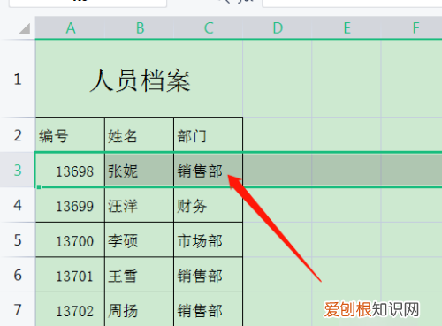
Task: Click empty cell D2
Action: (278, 134)
